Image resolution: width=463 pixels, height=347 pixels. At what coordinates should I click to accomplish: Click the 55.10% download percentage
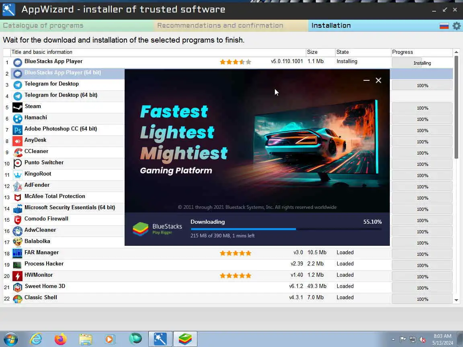tap(372, 222)
